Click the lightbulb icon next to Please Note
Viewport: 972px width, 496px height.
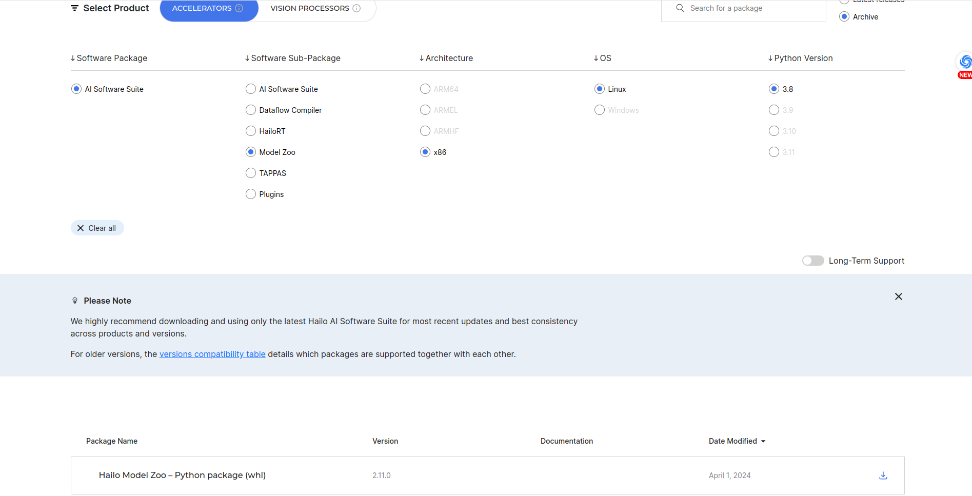click(75, 301)
